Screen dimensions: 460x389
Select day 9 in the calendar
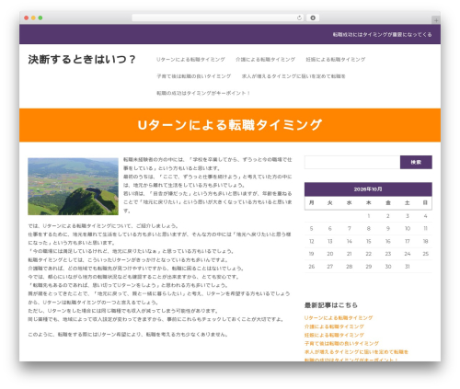pyautogui.click(x=388, y=229)
